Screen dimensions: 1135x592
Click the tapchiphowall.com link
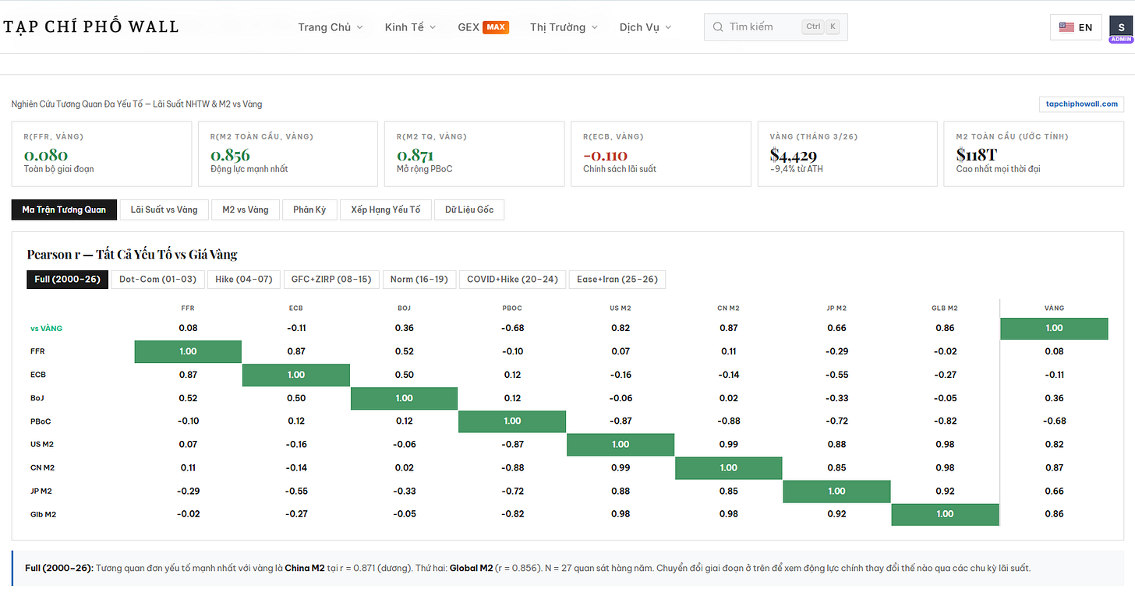tap(1081, 104)
